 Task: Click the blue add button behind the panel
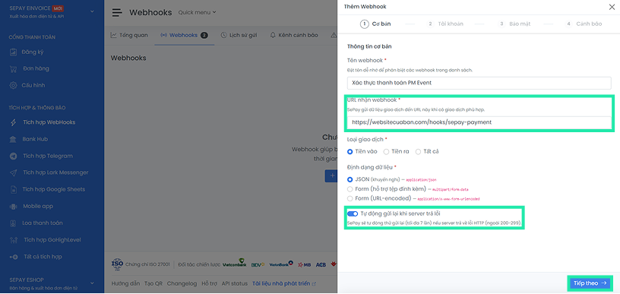click(x=331, y=175)
